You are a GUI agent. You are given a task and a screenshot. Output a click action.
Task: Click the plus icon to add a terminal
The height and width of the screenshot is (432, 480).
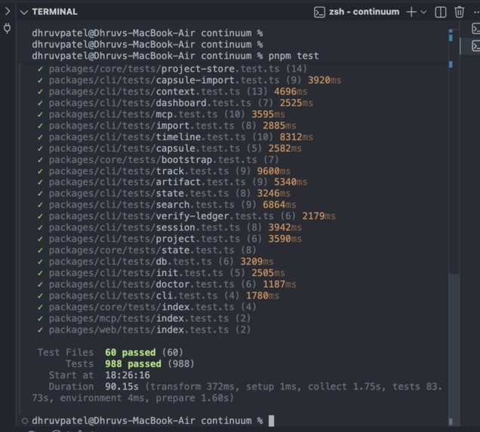tap(411, 12)
